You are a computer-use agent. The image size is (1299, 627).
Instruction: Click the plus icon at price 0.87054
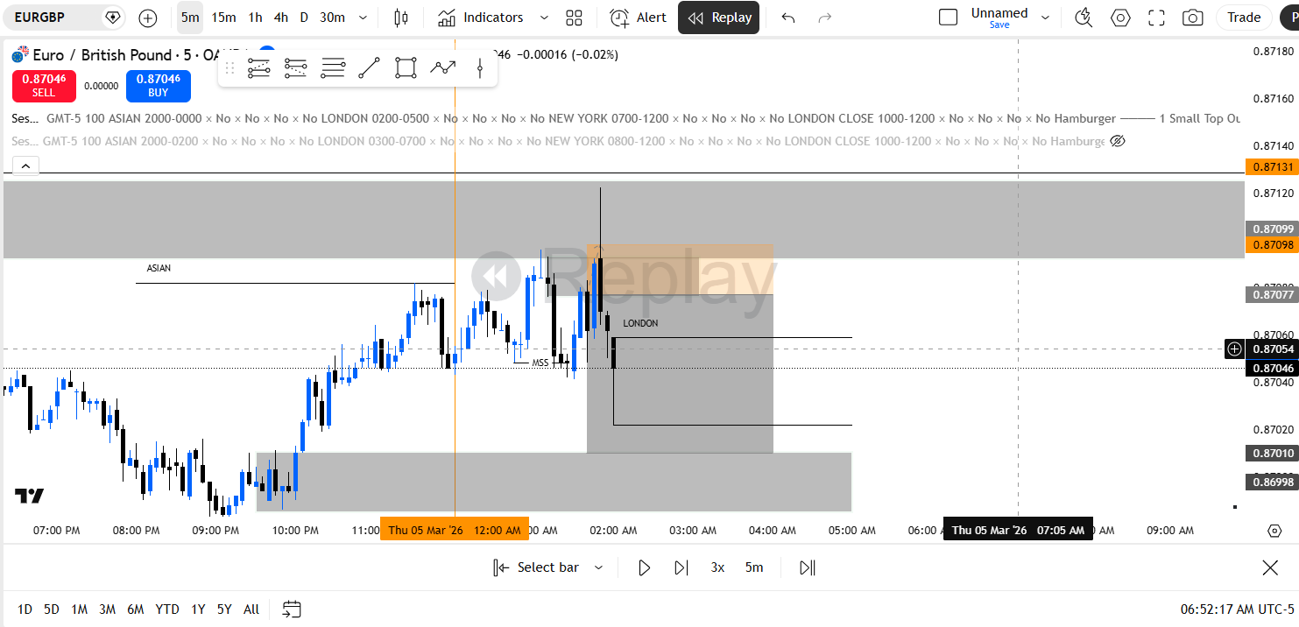point(1234,349)
